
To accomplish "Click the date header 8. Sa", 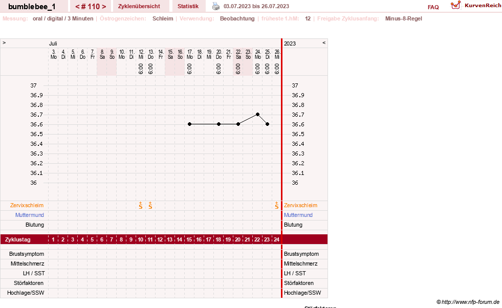I will pyautogui.click(x=102, y=54).
